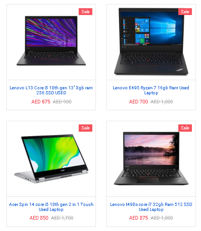Click the crossed-out AED 900 original price

62,102
